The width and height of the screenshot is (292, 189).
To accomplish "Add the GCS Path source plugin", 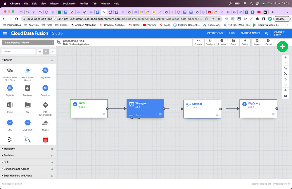I will [x=27, y=126].
